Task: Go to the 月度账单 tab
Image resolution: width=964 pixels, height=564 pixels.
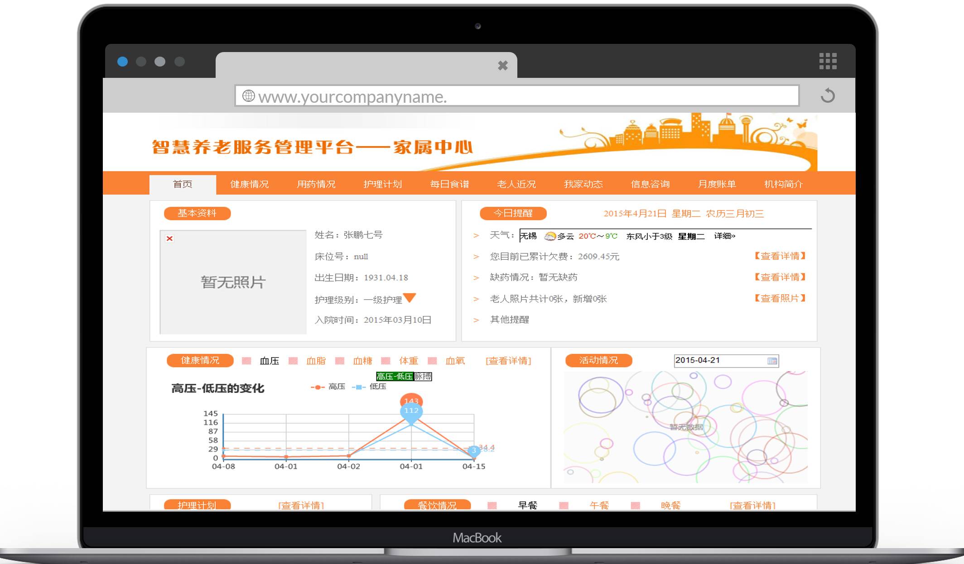Action: coord(717,184)
